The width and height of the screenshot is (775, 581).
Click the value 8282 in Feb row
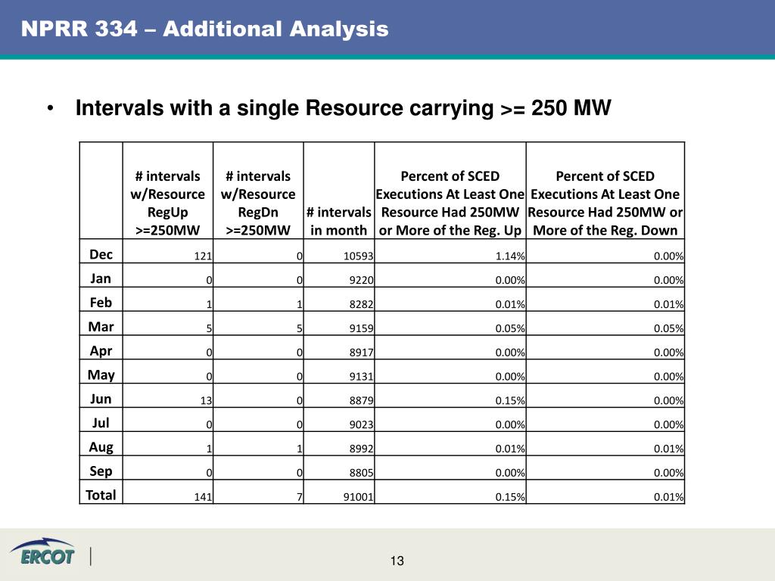point(361,304)
